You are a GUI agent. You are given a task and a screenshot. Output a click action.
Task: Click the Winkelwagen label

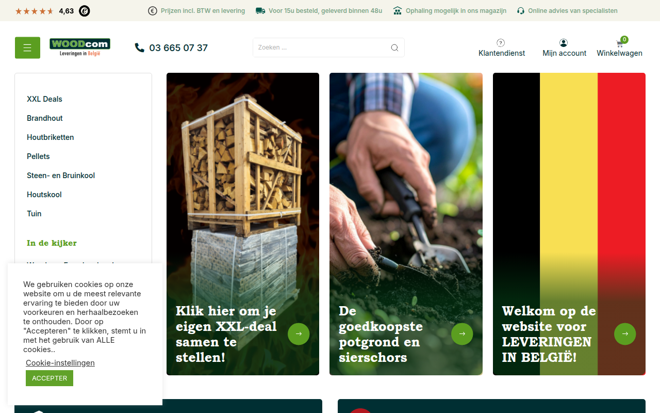tap(620, 53)
